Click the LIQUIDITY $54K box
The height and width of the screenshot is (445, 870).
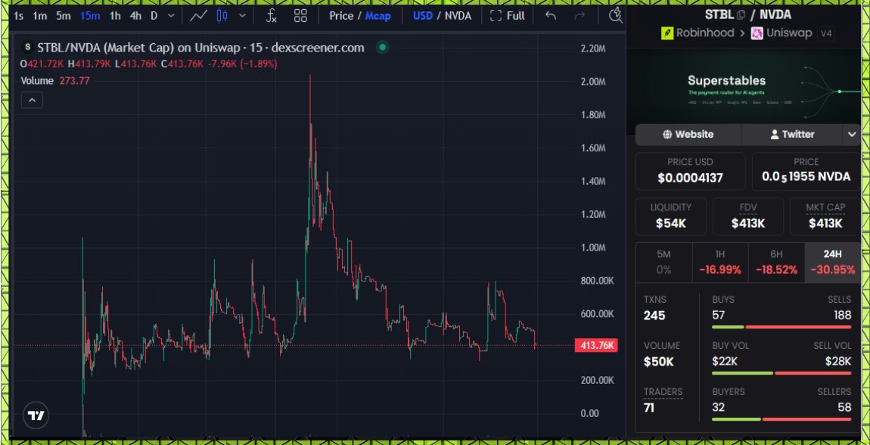coord(671,216)
